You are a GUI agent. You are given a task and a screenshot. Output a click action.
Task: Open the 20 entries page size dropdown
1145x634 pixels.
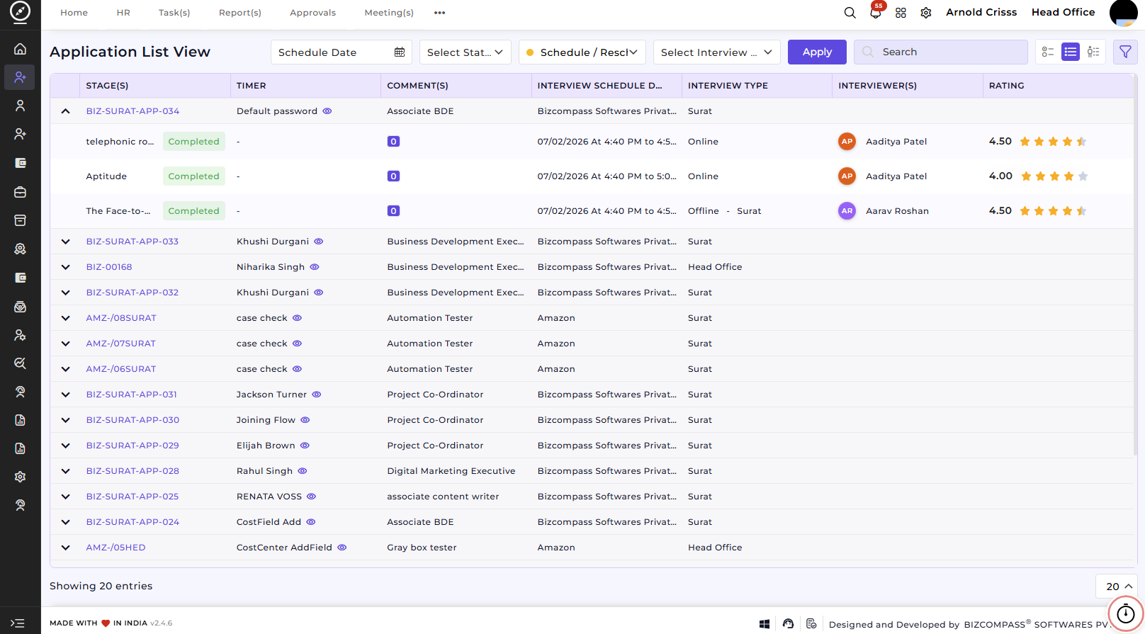tap(1117, 587)
